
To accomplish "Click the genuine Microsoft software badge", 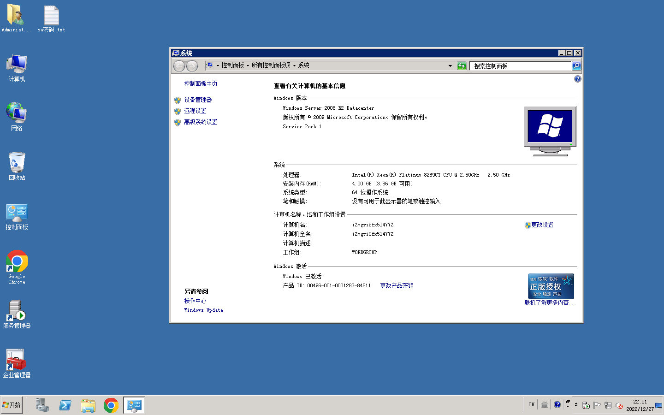I will [551, 286].
